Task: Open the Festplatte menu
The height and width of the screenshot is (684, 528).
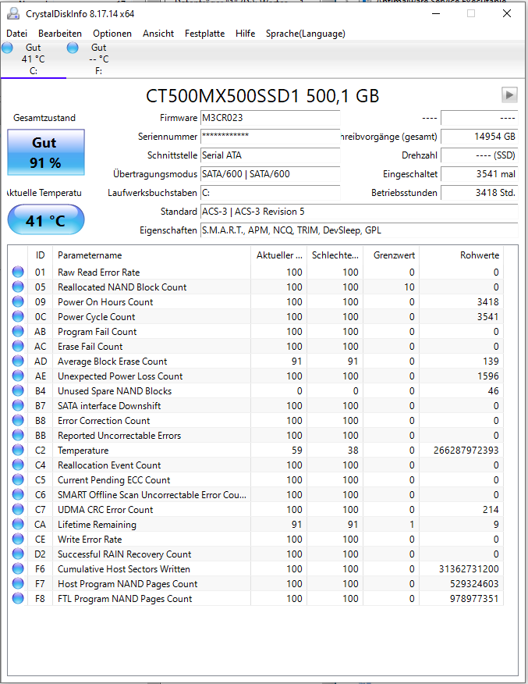Action: click(x=205, y=34)
